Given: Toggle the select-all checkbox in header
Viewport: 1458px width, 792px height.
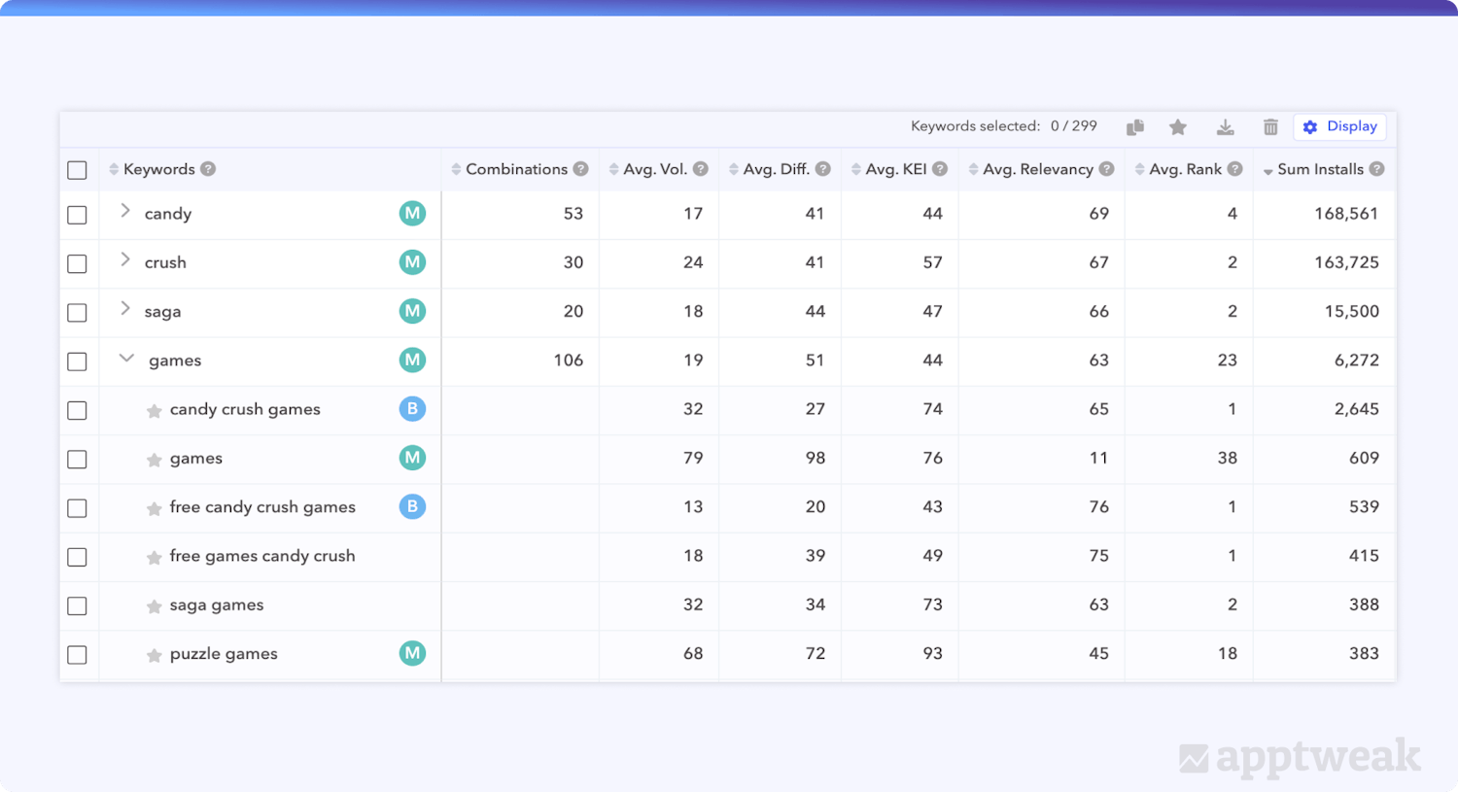Looking at the screenshot, I should (78, 170).
